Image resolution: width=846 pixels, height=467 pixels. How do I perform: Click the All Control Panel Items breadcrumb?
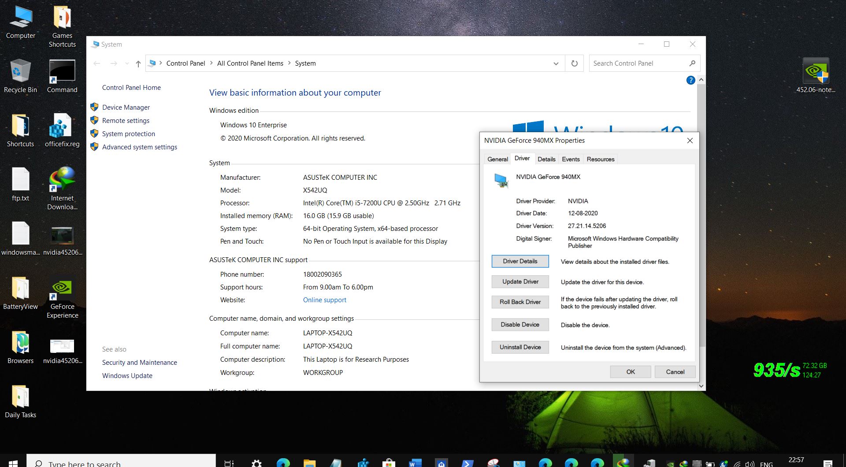pyautogui.click(x=250, y=63)
